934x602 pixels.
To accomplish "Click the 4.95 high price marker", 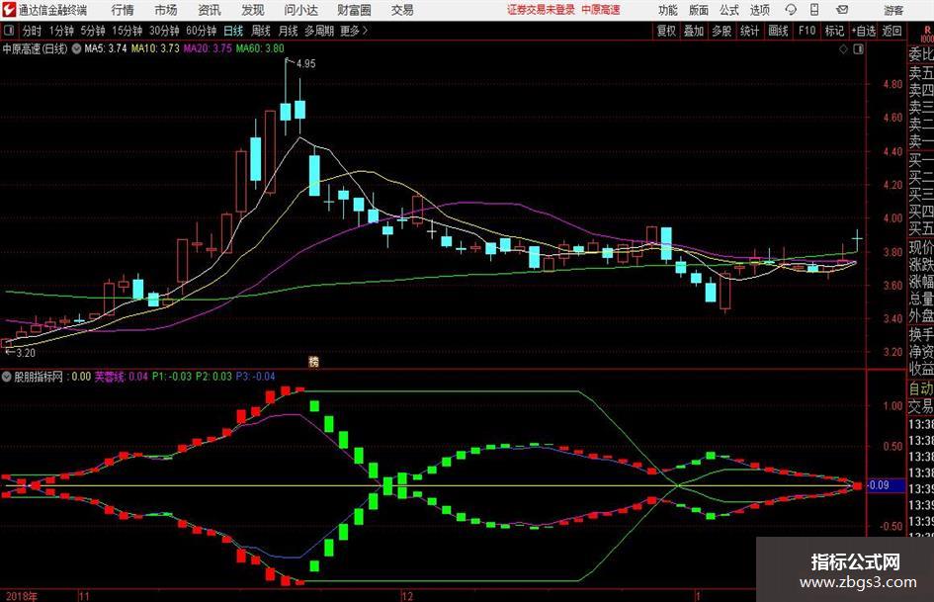I will pos(305,63).
